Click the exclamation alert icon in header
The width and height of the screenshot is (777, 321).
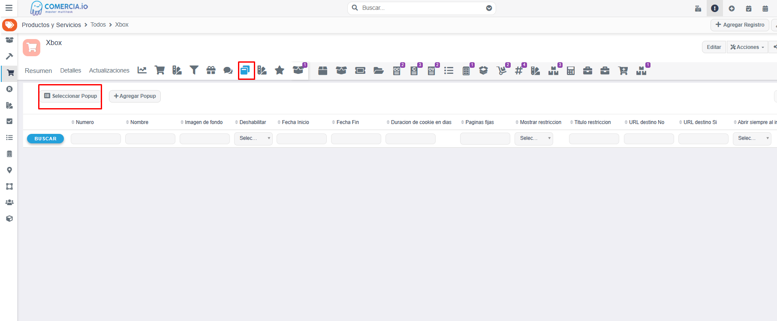coord(715,8)
